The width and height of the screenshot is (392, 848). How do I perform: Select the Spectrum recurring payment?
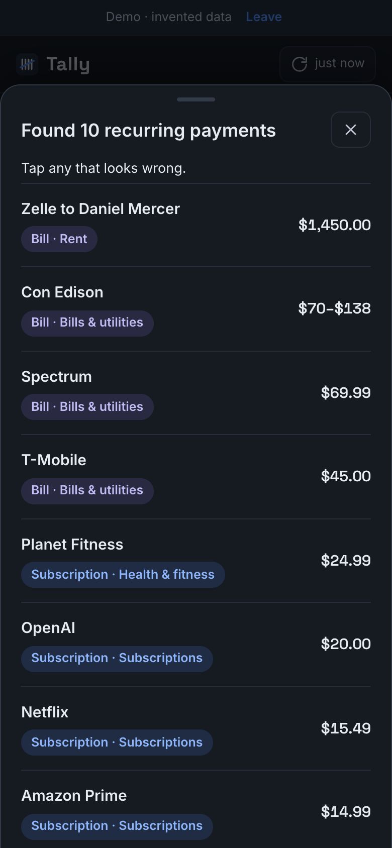pyautogui.click(x=196, y=393)
